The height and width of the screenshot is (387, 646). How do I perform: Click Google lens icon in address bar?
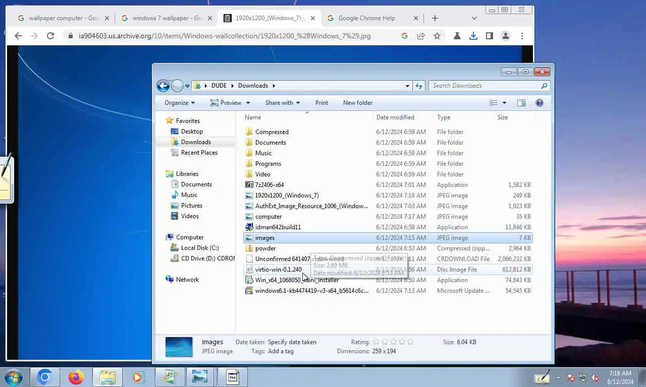pos(405,36)
